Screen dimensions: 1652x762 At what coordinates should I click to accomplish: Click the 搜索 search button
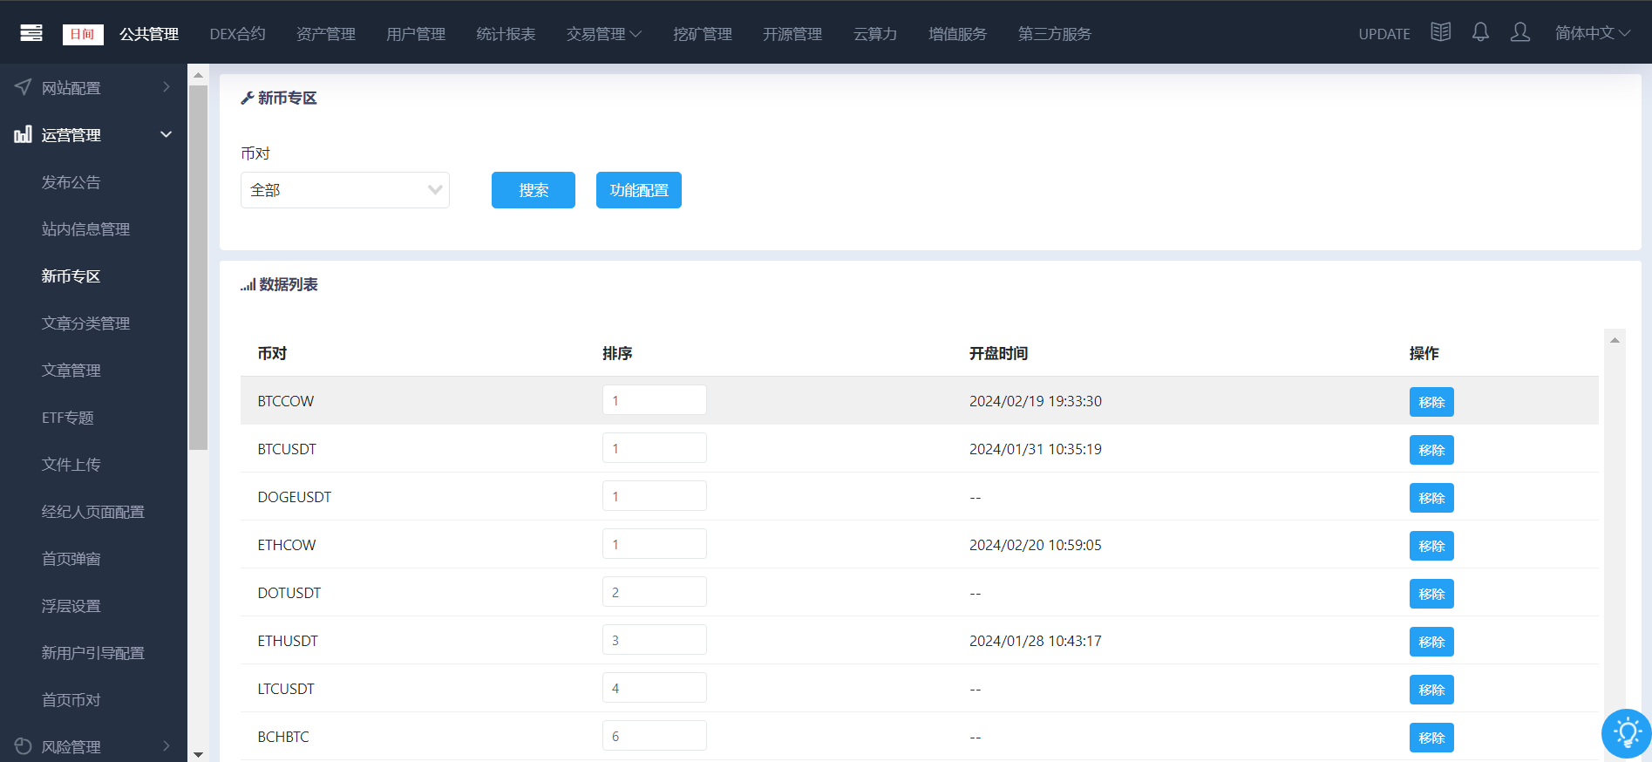pyautogui.click(x=534, y=190)
